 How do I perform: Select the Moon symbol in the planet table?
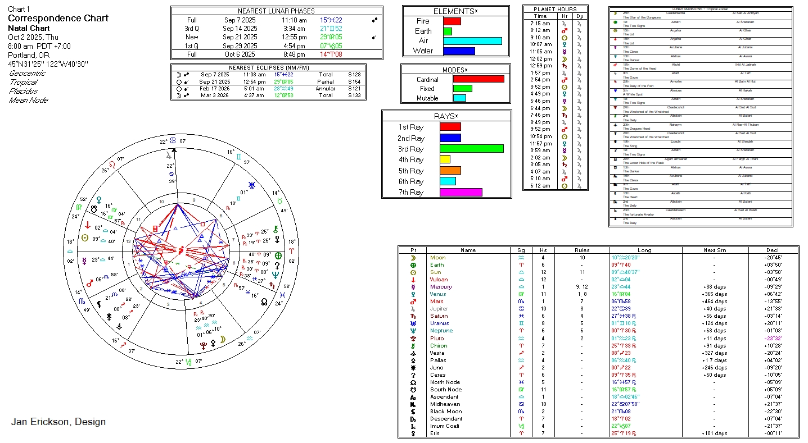[x=413, y=258]
